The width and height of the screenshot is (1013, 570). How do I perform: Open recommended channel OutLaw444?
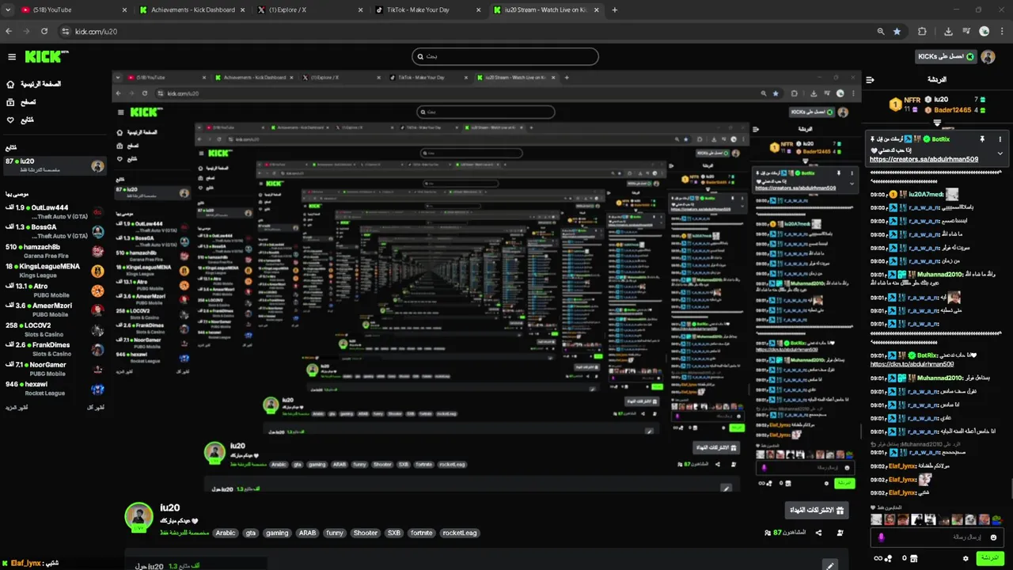click(x=54, y=212)
